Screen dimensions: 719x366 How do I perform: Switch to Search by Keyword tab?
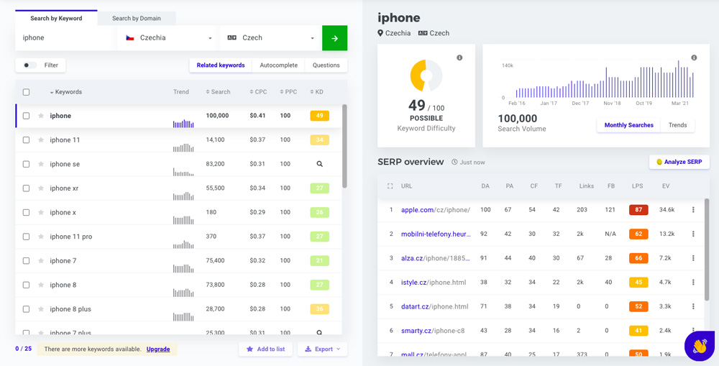[x=56, y=19]
